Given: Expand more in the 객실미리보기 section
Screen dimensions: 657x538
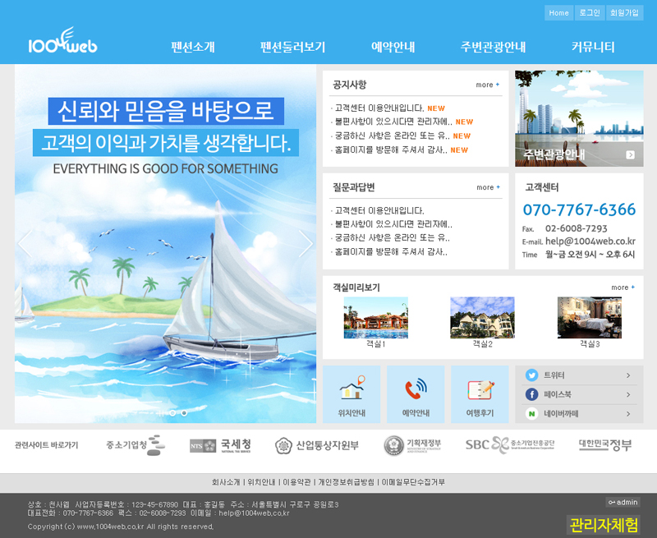Looking at the screenshot, I should (x=623, y=287).
